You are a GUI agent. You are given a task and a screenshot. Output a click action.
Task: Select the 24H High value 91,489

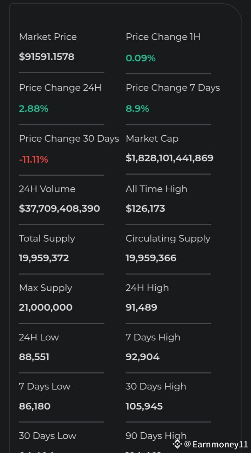[142, 307]
